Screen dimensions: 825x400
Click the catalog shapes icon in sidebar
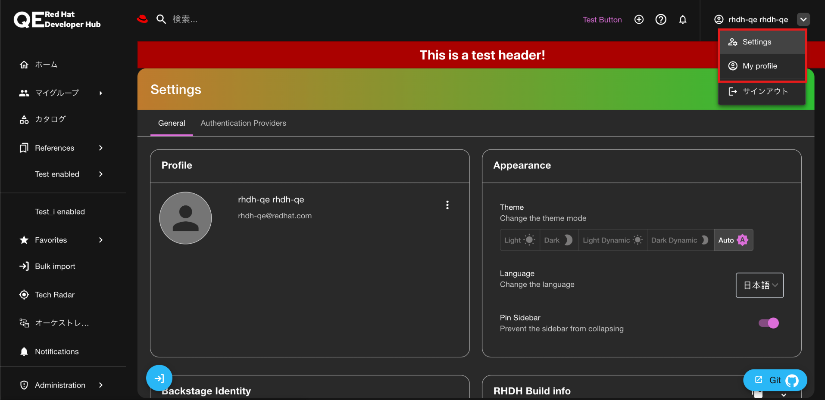pyautogui.click(x=24, y=119)
